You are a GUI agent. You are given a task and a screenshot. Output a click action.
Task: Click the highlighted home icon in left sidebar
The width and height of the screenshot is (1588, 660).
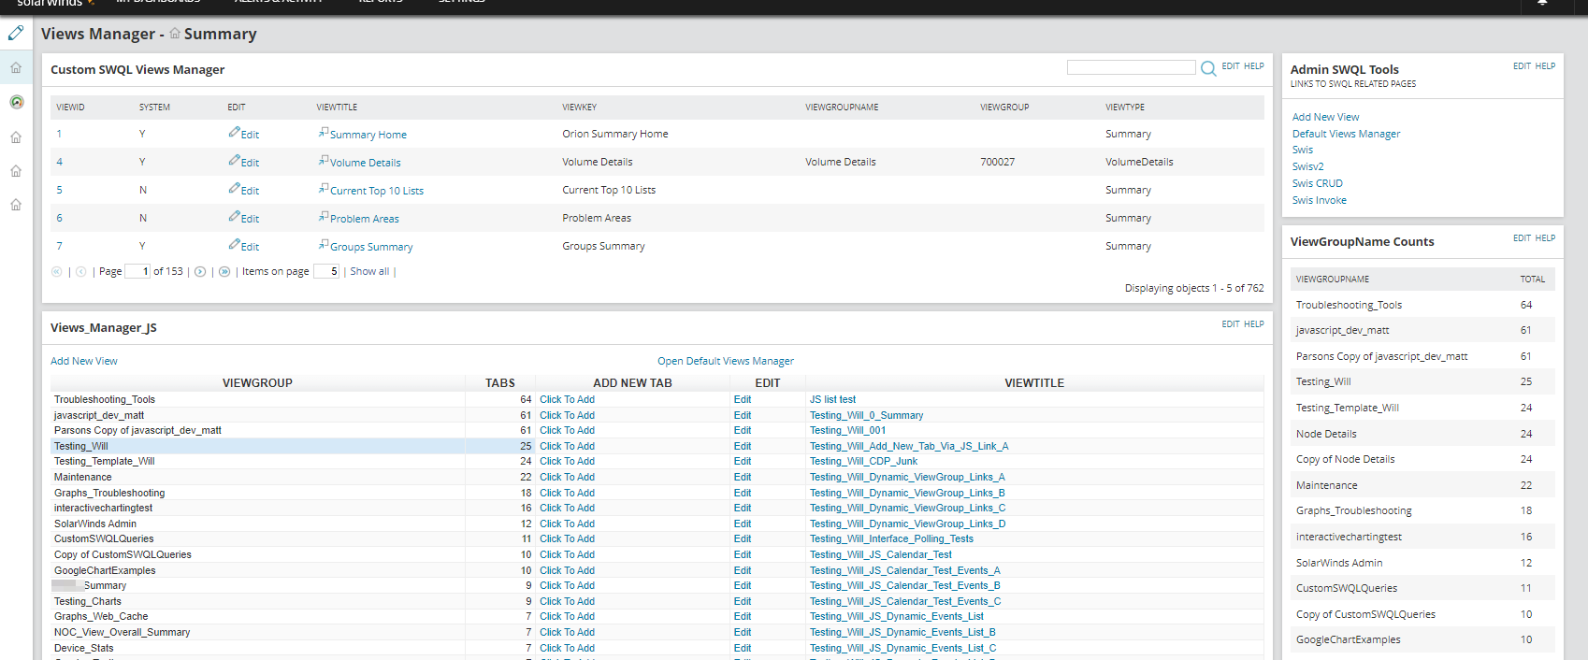16,67
